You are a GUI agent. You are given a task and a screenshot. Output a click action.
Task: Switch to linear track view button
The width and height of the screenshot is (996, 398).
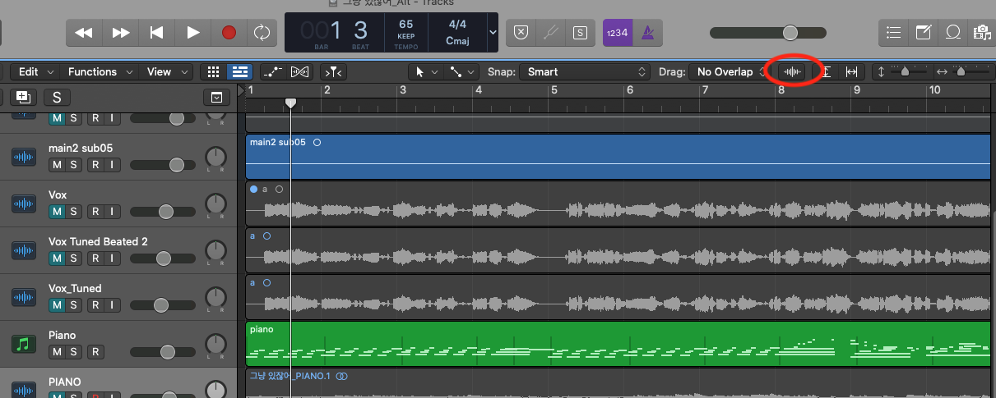pos(240,72)
